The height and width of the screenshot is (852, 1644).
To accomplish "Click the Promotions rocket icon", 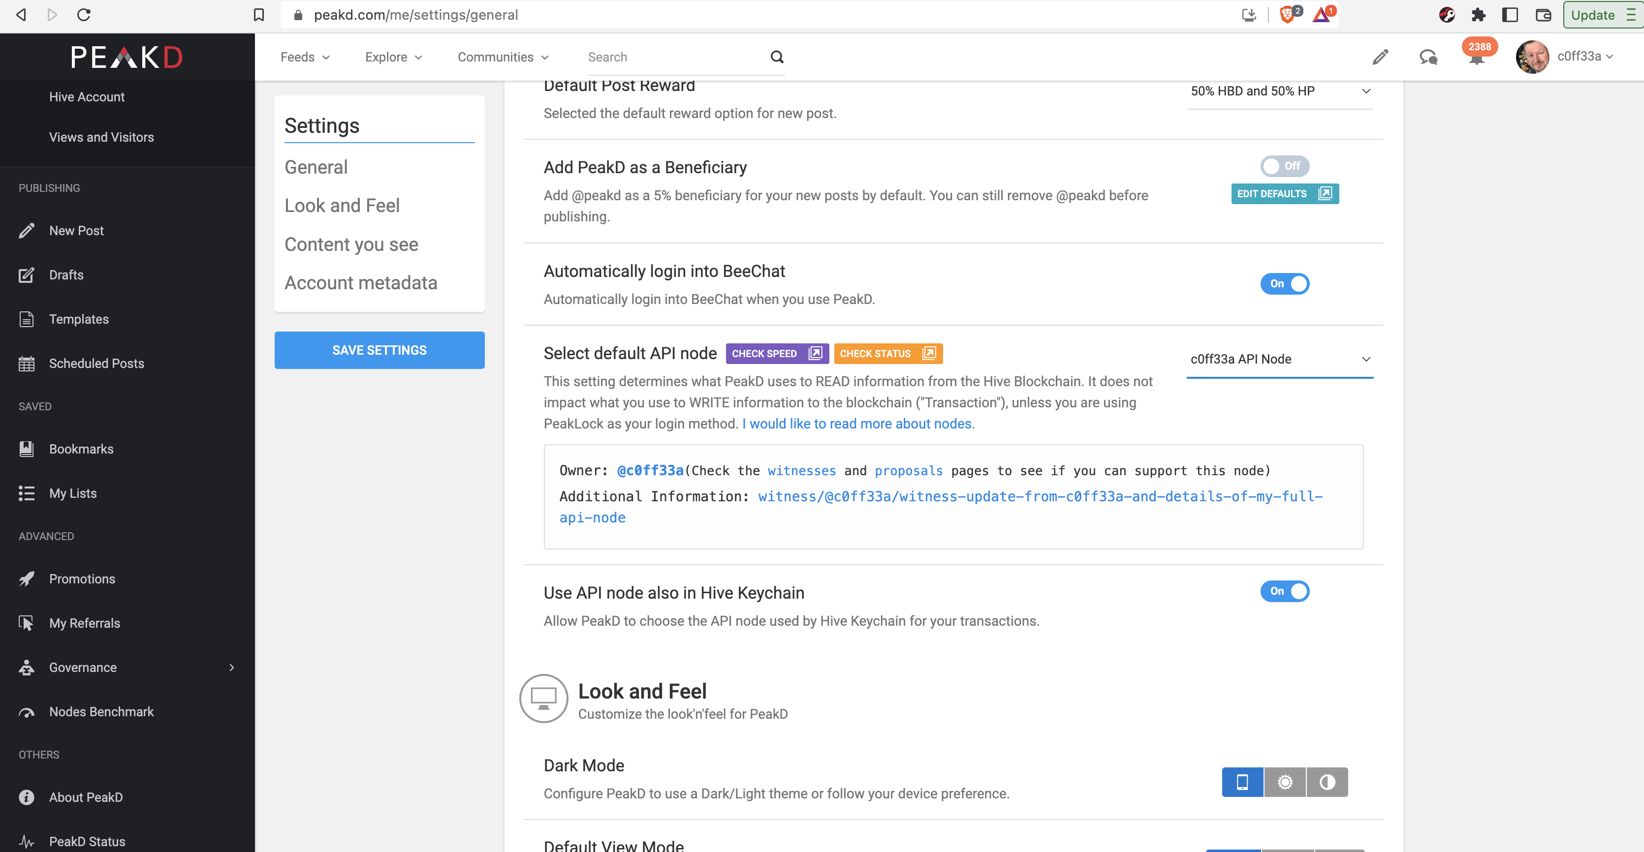I will coord(26,579).
